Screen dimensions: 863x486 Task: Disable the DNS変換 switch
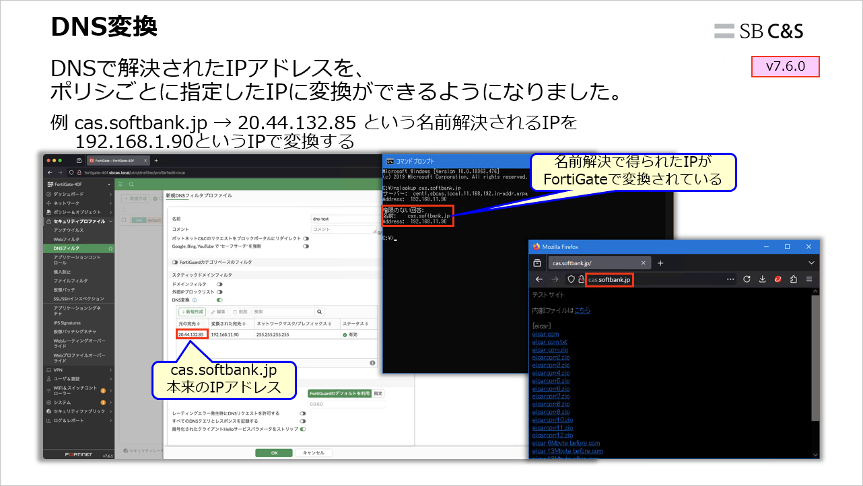(219, 300)
